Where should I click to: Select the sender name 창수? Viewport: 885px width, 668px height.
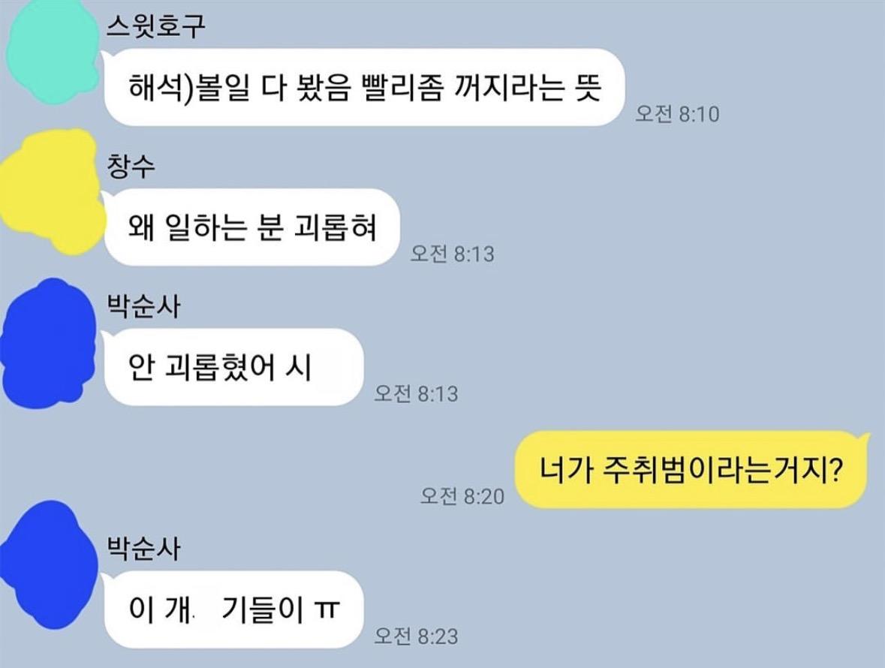pyautogui.click(x=131, y=167)
